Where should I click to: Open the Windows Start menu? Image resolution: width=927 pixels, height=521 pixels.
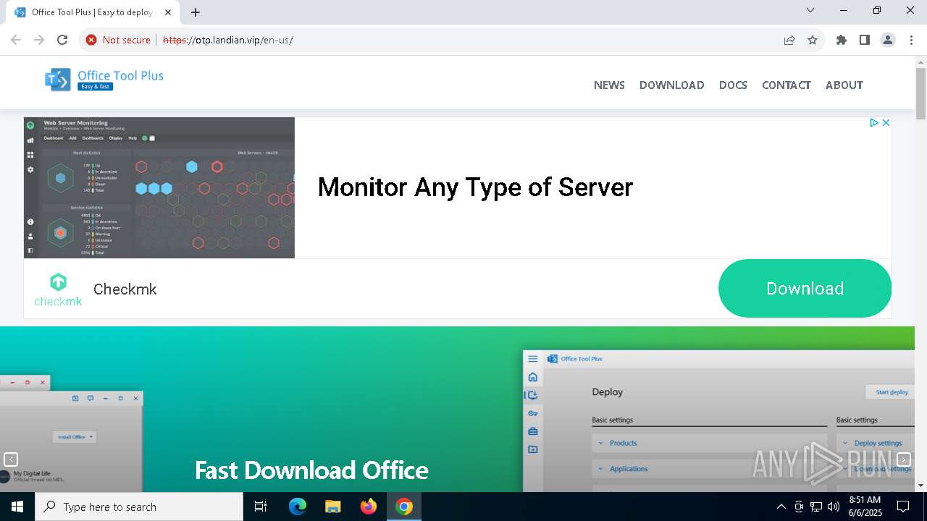pos(17,507)
